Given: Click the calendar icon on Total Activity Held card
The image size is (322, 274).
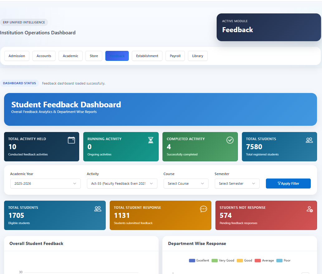Looking at the screenshot, I should [x=71, y=140].
